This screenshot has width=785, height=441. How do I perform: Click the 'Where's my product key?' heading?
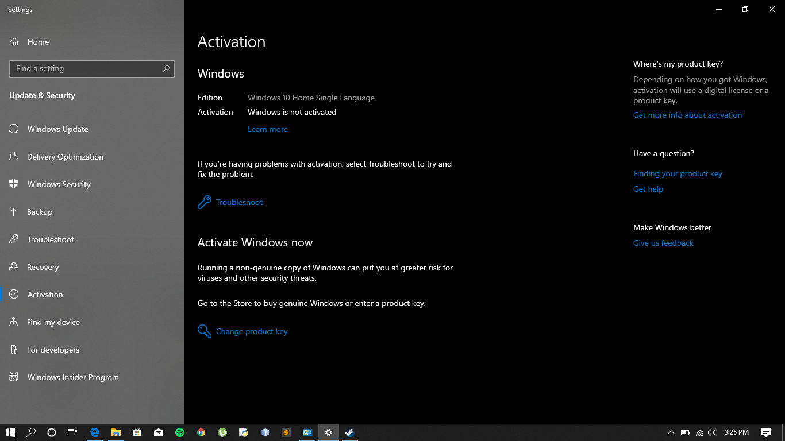click(x=678, y=64)
